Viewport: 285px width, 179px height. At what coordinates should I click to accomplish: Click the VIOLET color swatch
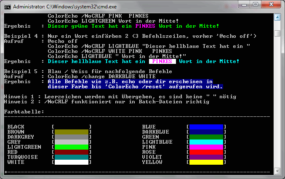(x=206, y=157)
